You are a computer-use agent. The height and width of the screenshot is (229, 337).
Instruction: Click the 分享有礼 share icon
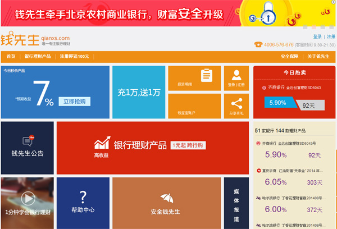point(236,104)
